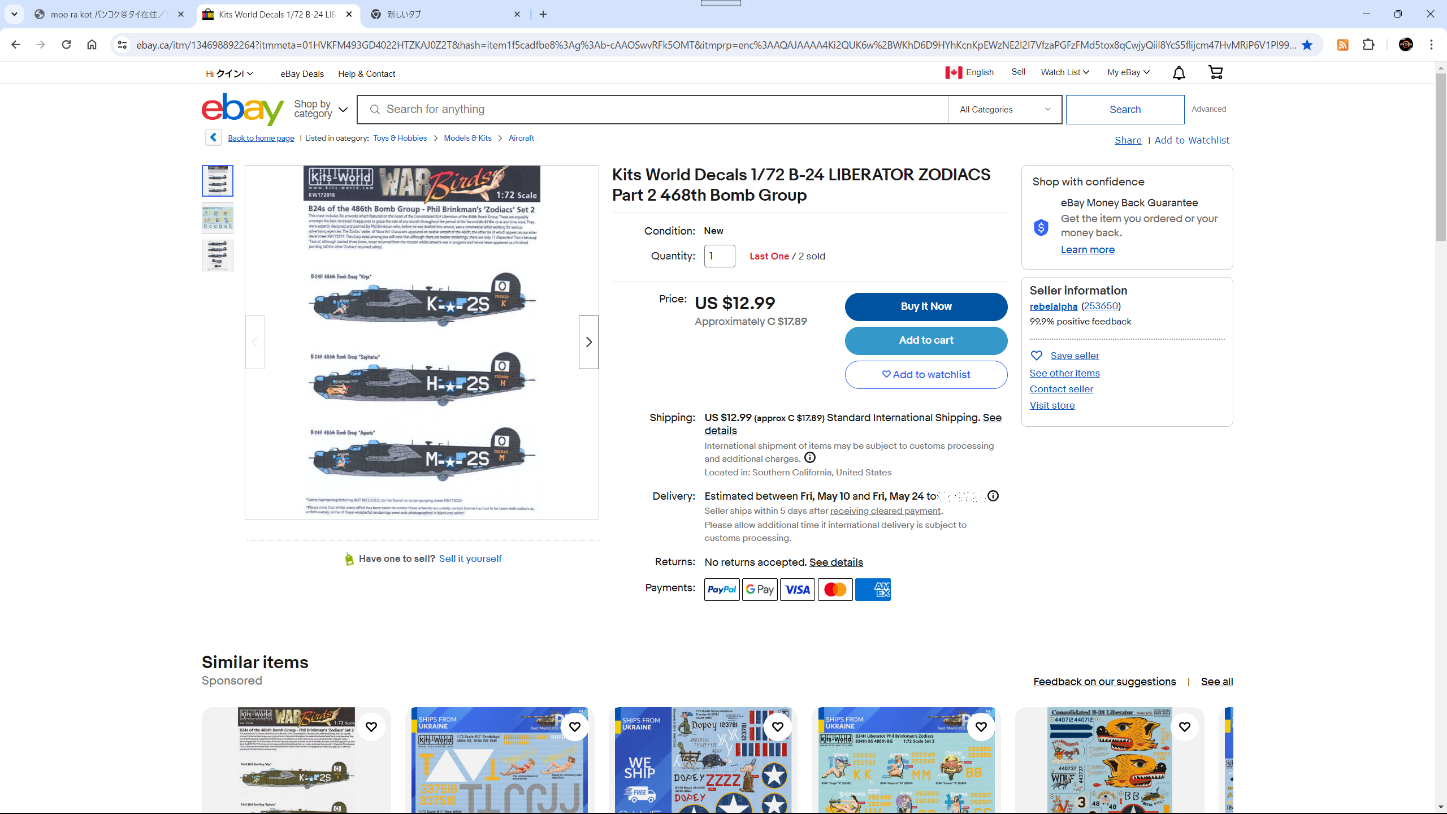
Task: Favorite the B24H Zodiacs Set 2 Ukraine item
Action: coord(981,727)
